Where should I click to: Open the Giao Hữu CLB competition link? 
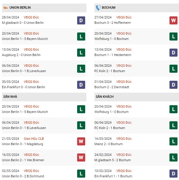[x=34, y=139]
